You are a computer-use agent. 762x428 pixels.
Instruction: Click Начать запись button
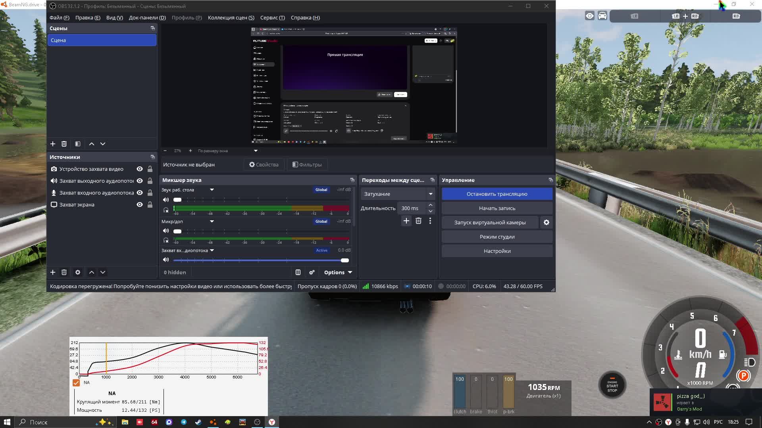(x=497, y=208)
